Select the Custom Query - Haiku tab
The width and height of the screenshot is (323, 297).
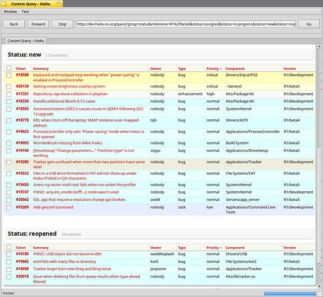(x=26, y=41)
